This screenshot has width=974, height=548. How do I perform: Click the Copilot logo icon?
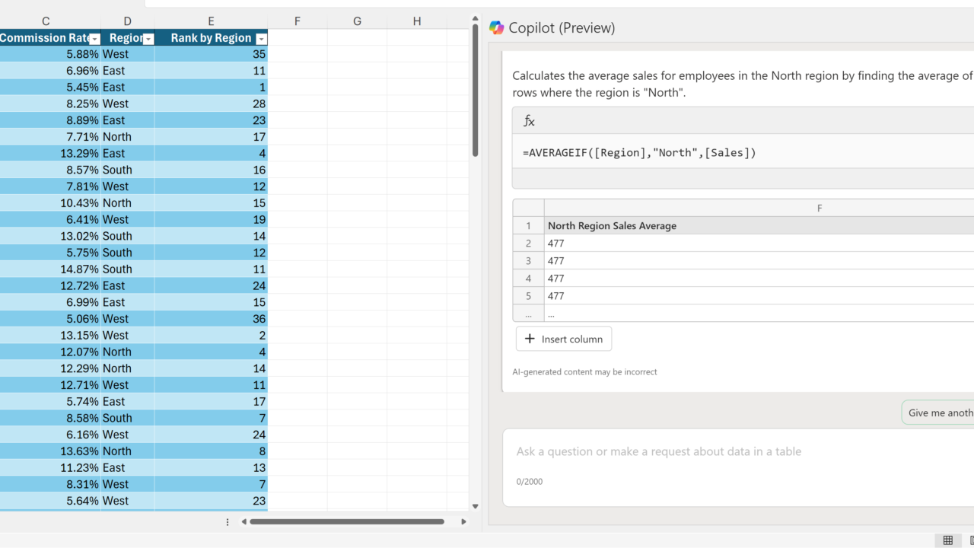[x=497, y=28]
